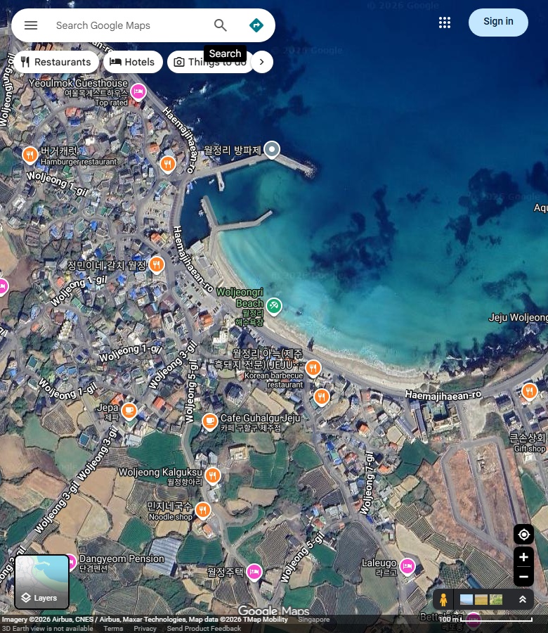Click the Singapore text in footer
Image resolution: width=548 pixels, height=633 pixels.
tap(313, 619)
